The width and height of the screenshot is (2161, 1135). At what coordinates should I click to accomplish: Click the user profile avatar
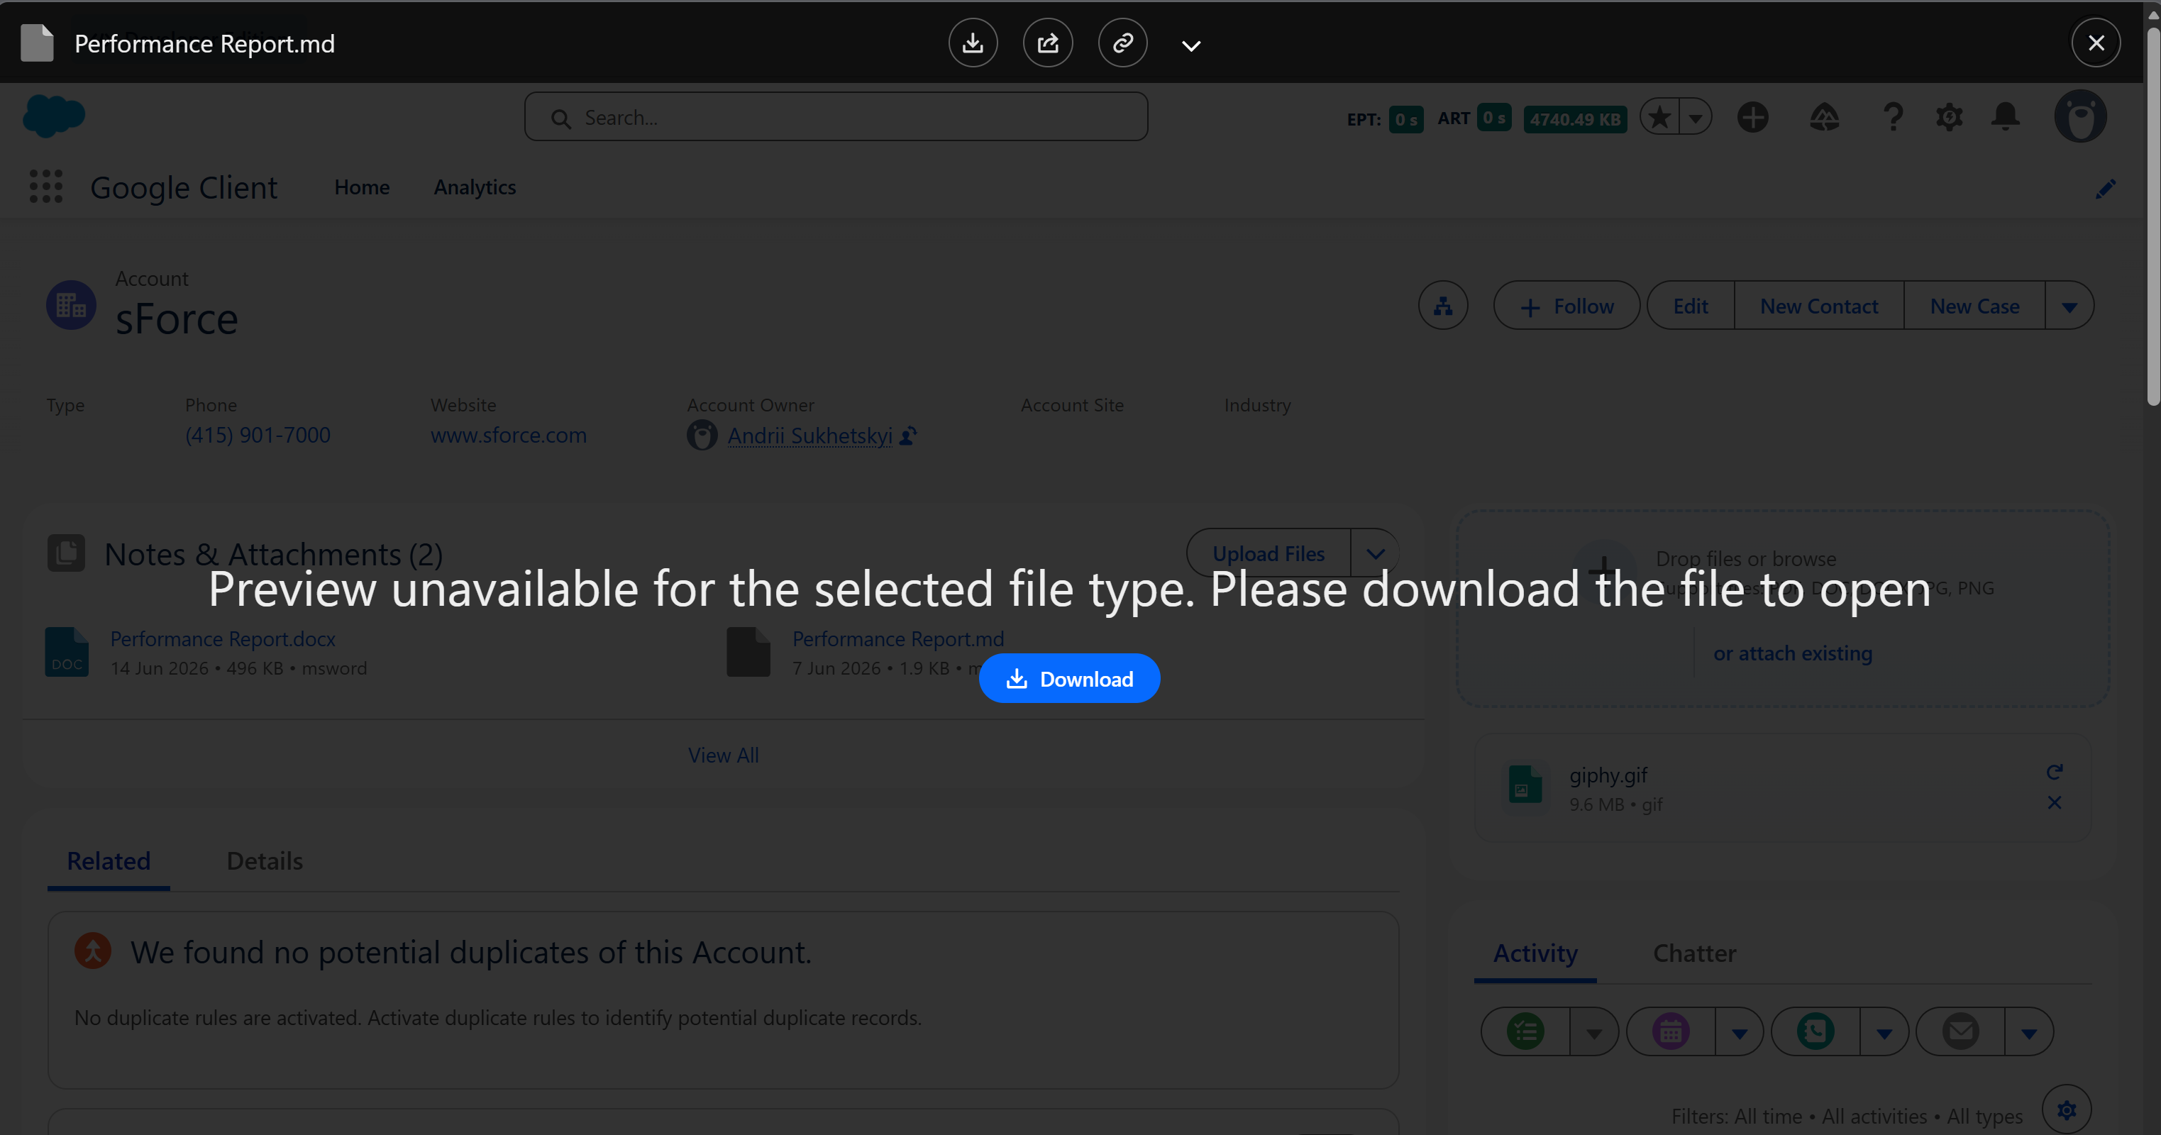[2080, 116]
